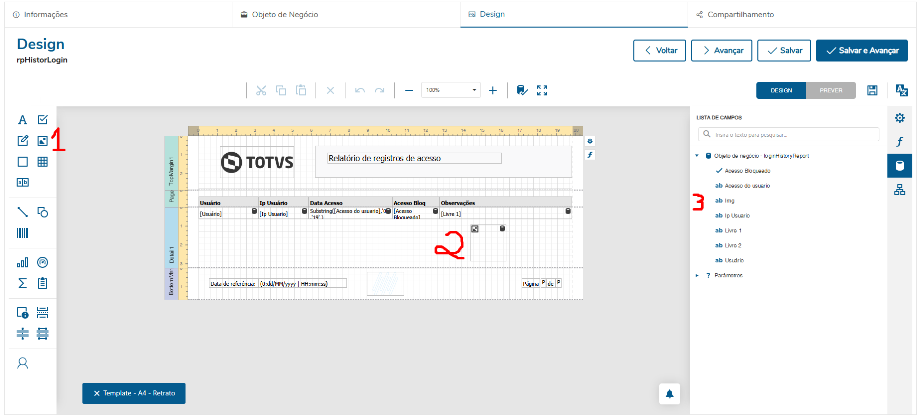
Task: Open the Design tab
Action: 574,15
